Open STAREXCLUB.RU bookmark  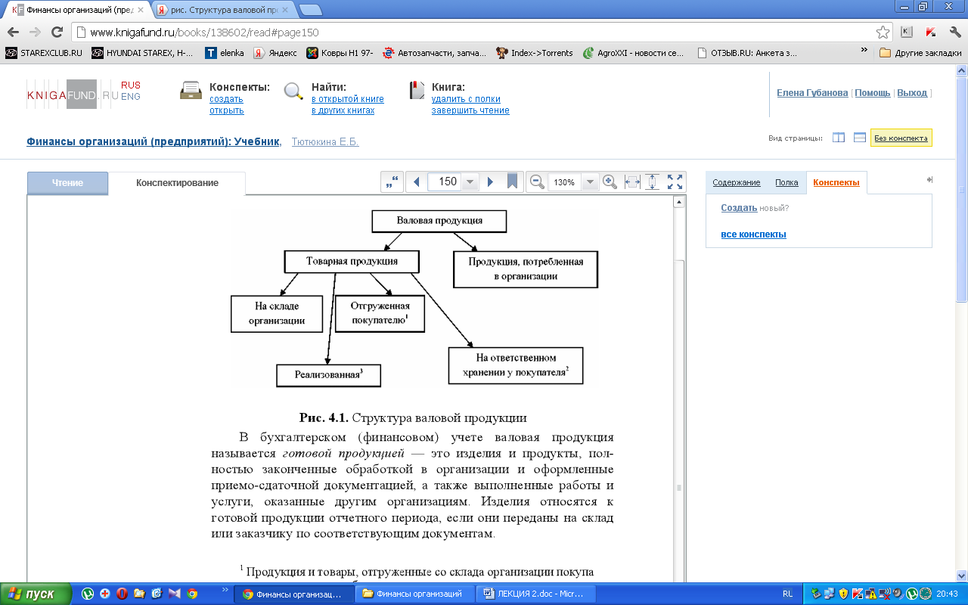coord(44,53)
